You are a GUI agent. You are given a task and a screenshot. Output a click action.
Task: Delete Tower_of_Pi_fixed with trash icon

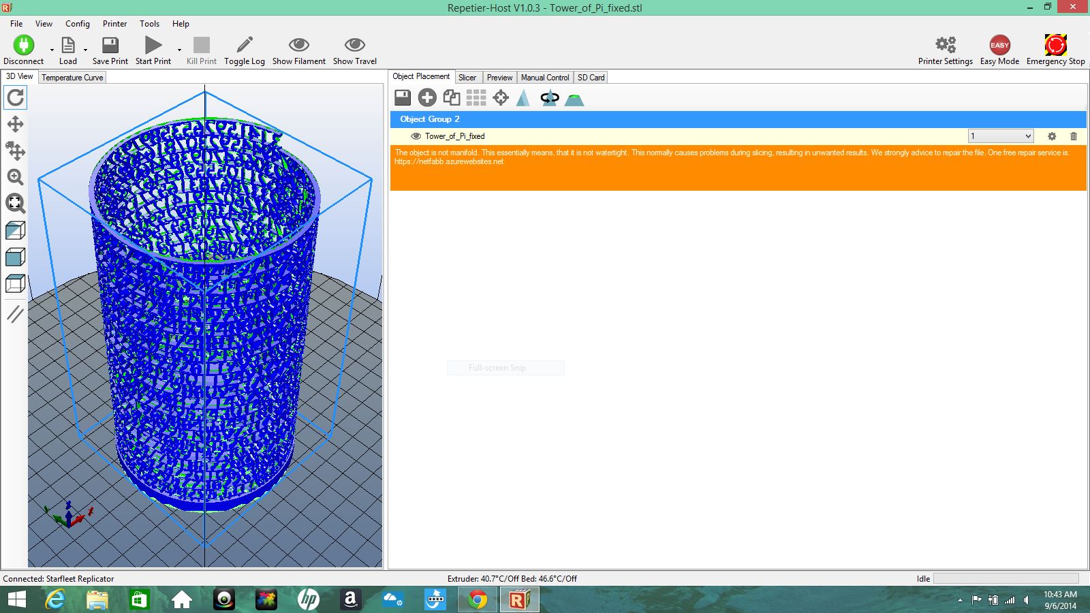pos(1074,136)
